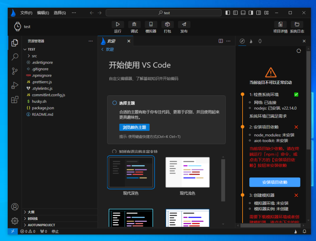316x241 pixels.
Task: Open the Manage gear settings icon
Action: tap(15, 221)
